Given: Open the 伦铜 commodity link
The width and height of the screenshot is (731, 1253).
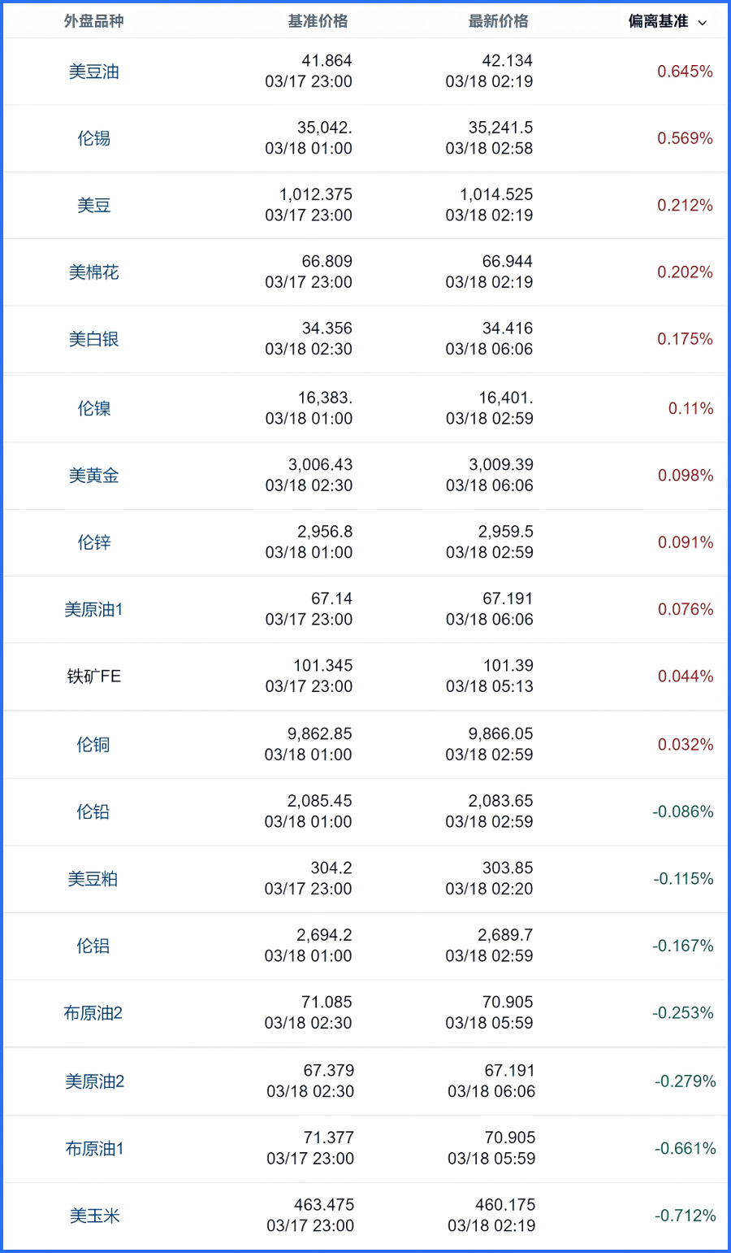Looking at the screenshot, I should tap(93, 745).
